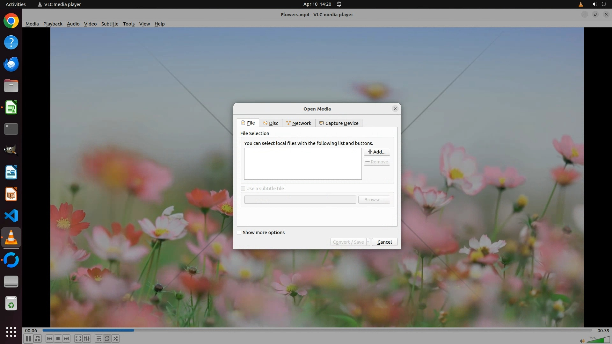The height and width of the screenshot is (344, 612).
Task: Click the Add... file button
Action: coord(377,152)
